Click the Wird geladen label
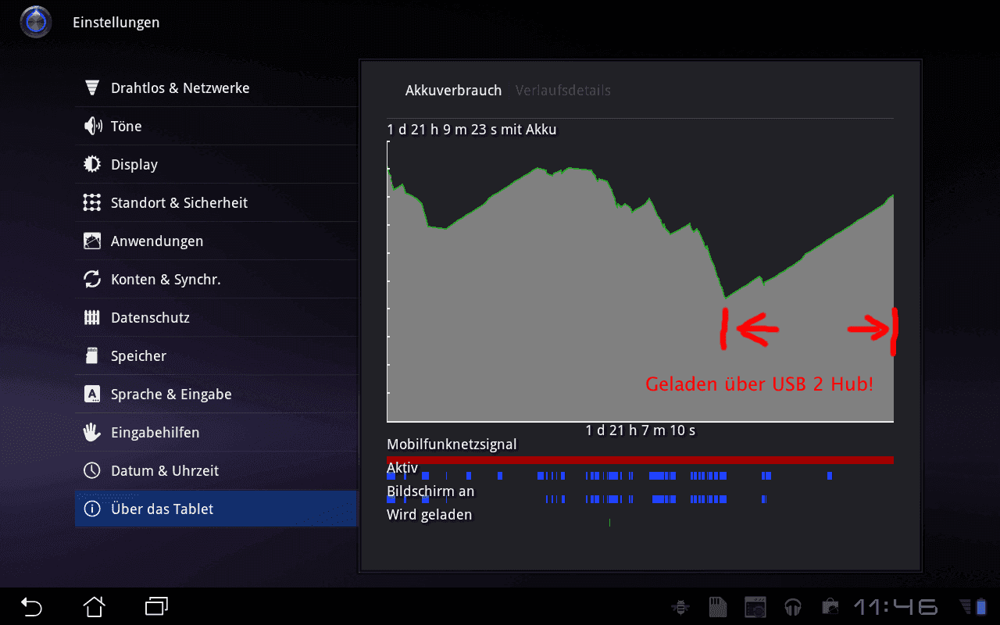This screenshot has height=625, width=1000. point(429,515)
